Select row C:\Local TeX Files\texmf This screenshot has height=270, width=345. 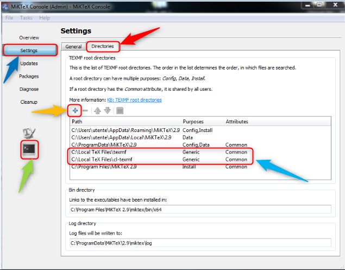pos(200,152)
